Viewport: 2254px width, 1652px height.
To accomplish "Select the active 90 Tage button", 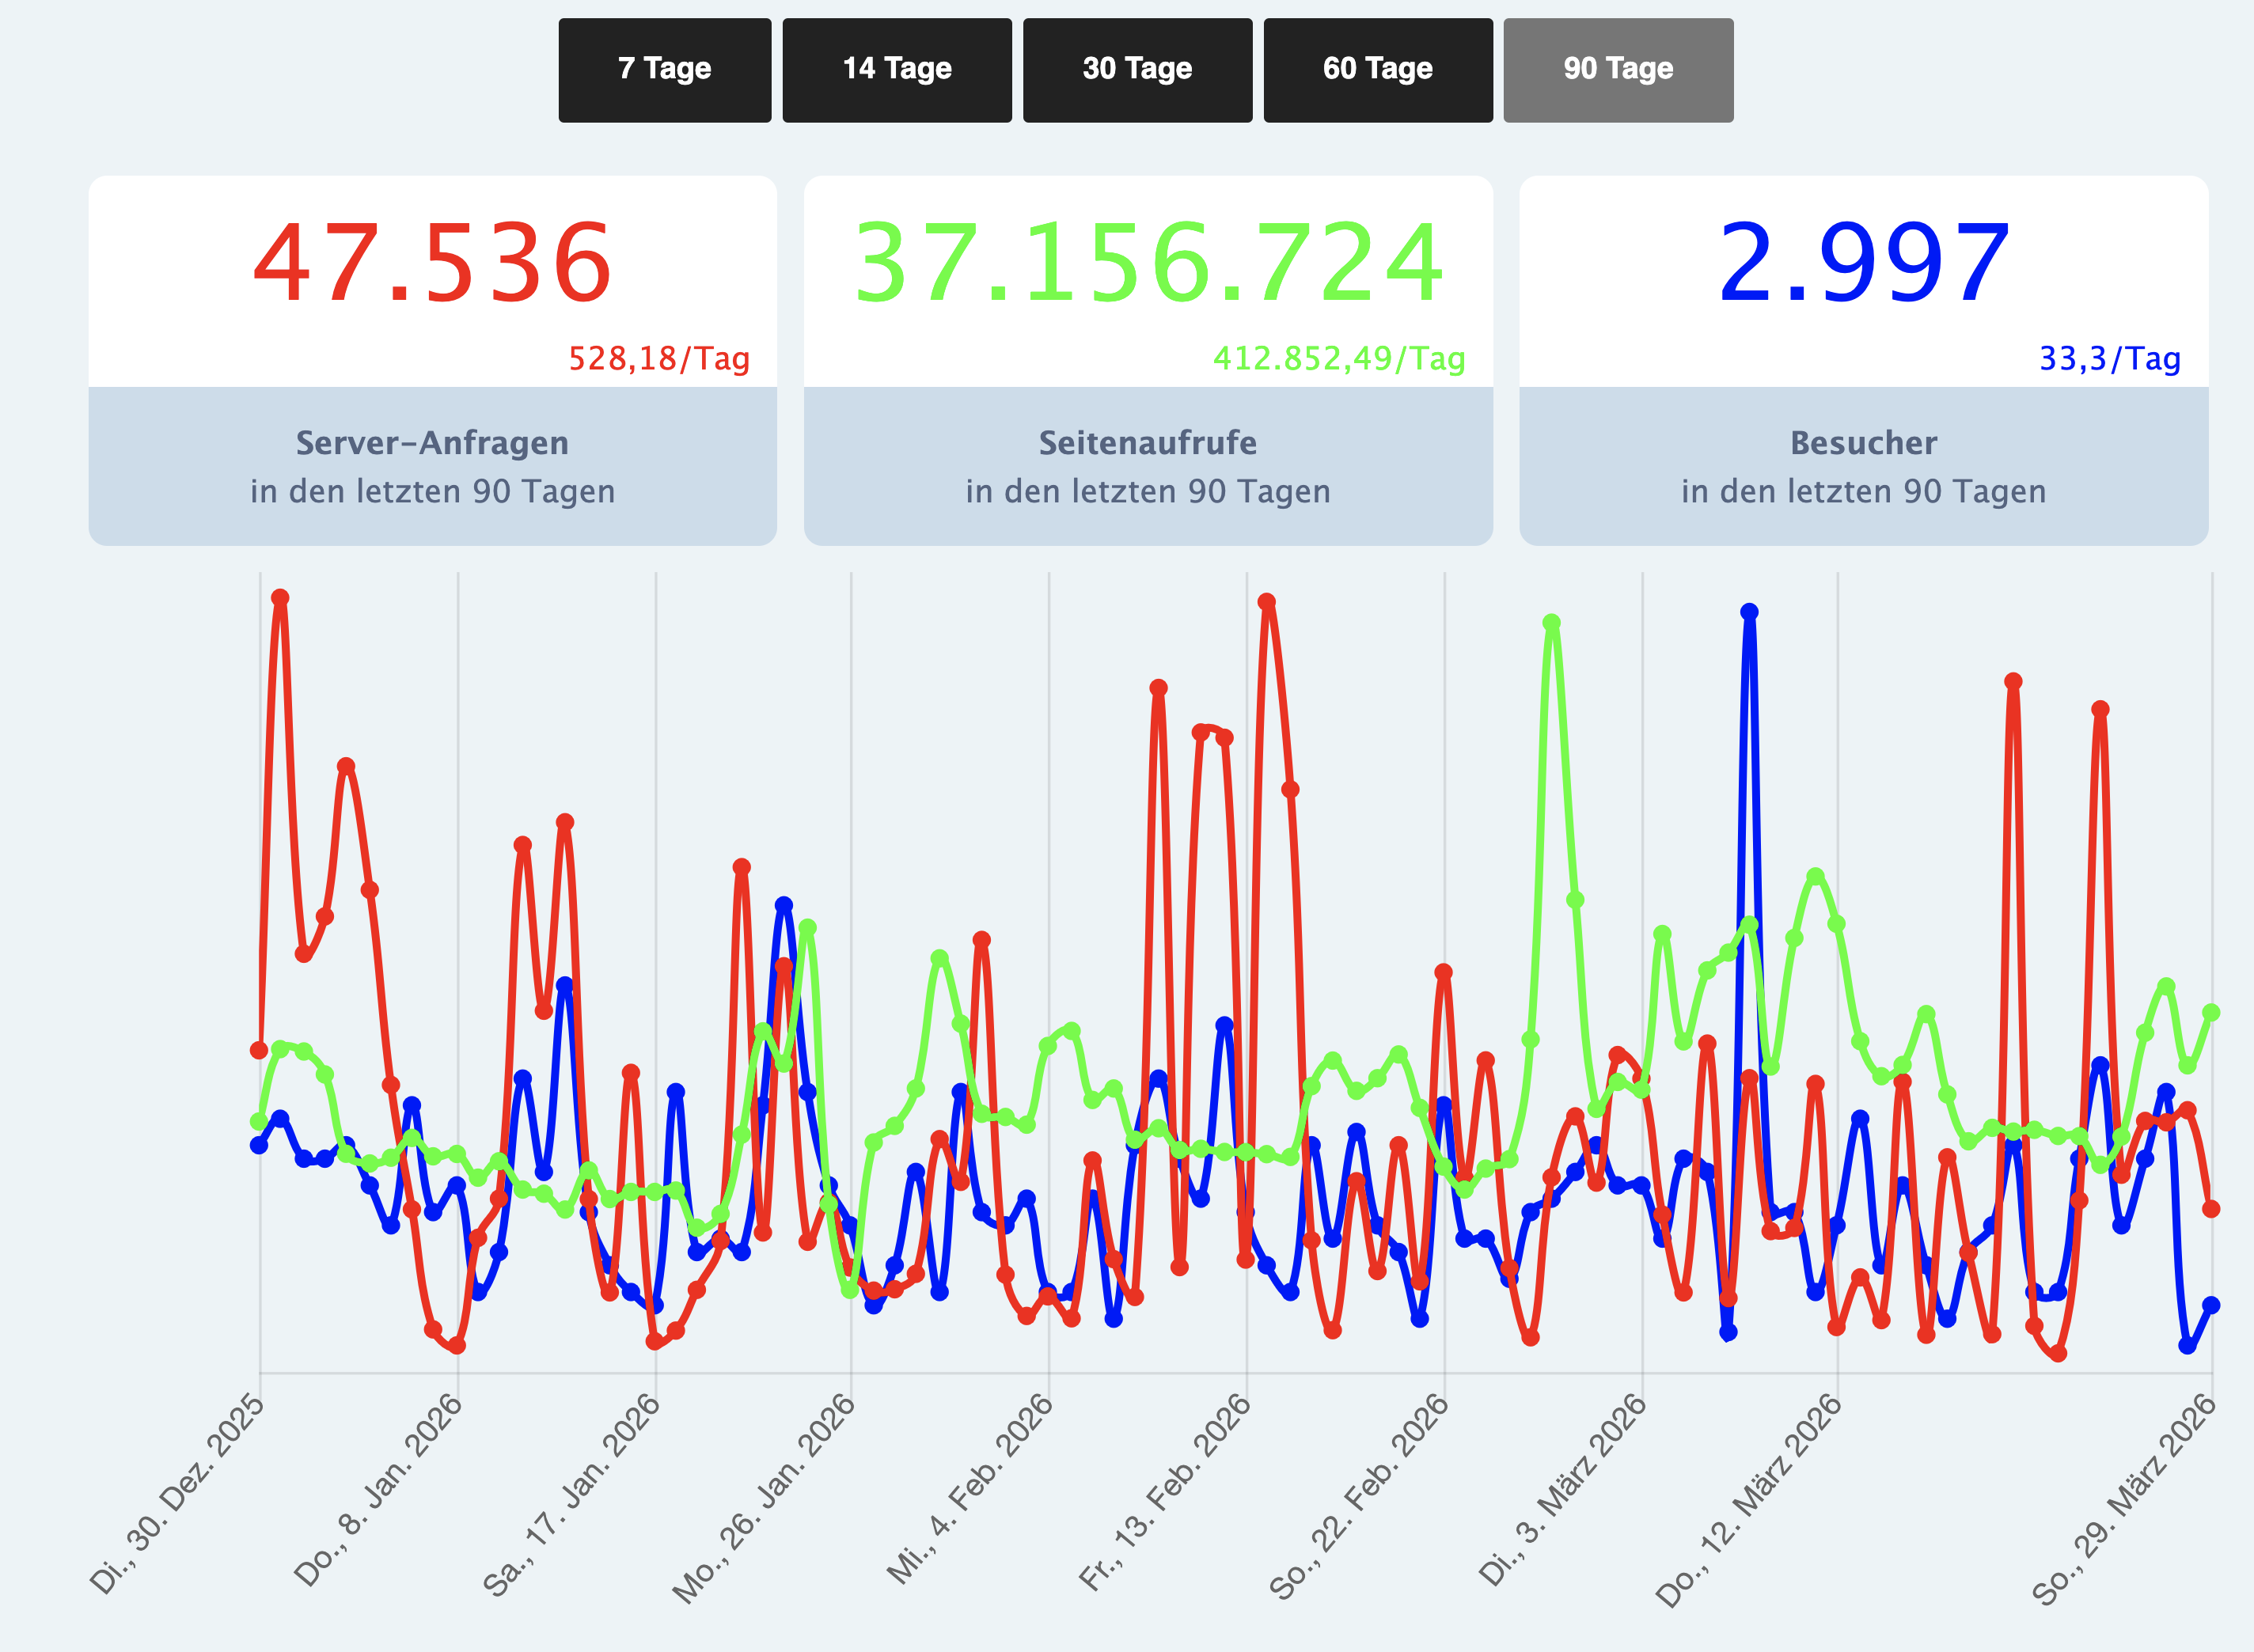I will point(1618,70).
